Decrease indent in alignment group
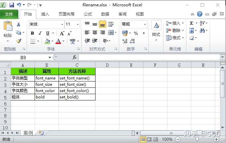226x143 pixels. click(x=87, y=41)
